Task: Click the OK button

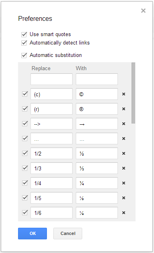Action: (32, 233)
